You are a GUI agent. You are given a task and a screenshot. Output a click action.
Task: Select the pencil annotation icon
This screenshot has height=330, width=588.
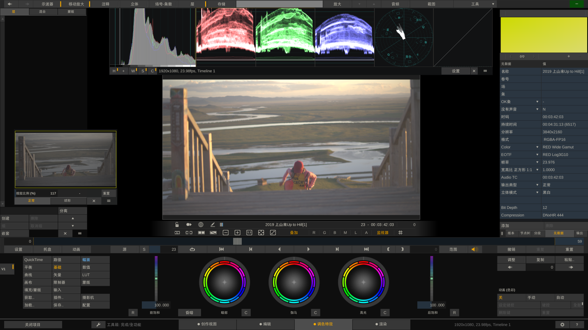tap(213, 225)
